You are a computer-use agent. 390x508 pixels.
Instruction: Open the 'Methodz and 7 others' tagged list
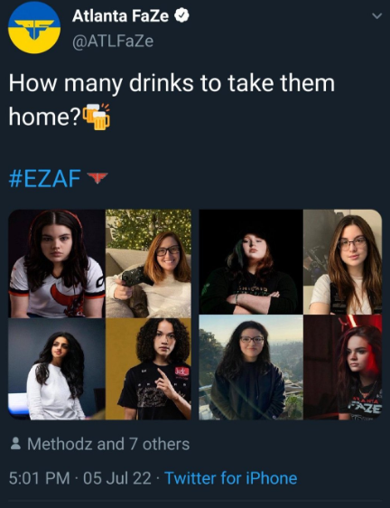click(x=108, y=444)
